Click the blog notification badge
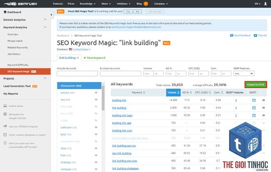 146,4
